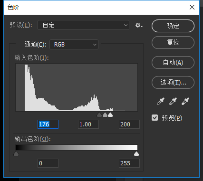
Task: Click the 自动(A) button
Action: [x=173, y=62]
